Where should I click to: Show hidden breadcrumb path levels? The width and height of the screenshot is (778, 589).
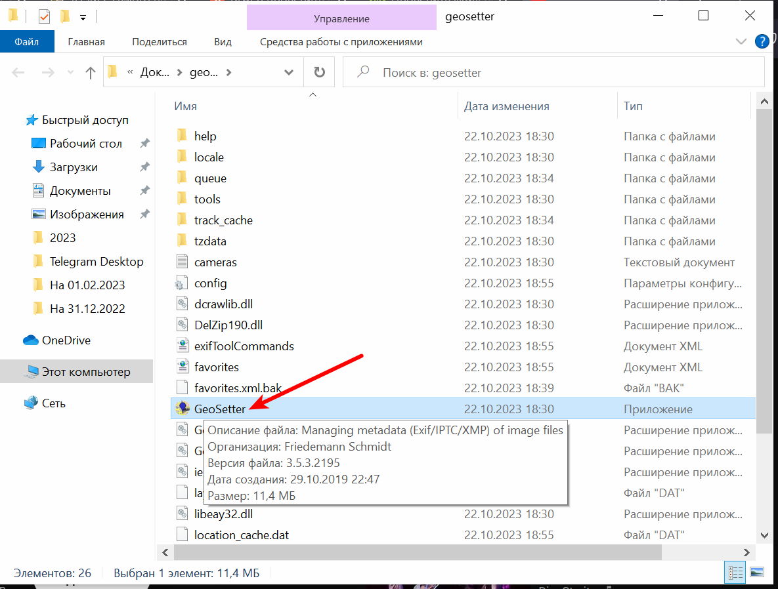(130, 72)
